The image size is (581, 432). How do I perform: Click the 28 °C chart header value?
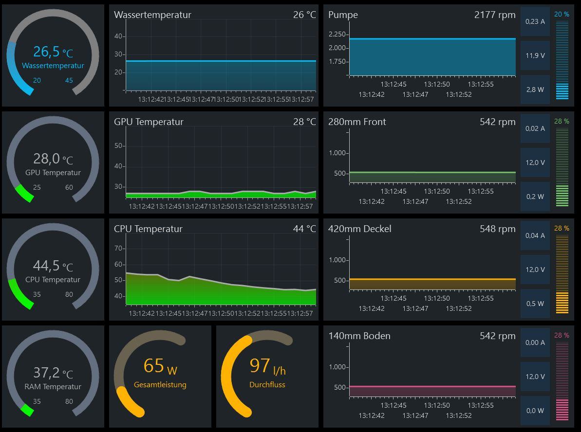304,122
